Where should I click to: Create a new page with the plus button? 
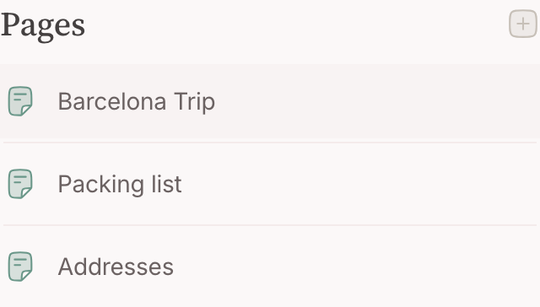click(x=523, y=24)
